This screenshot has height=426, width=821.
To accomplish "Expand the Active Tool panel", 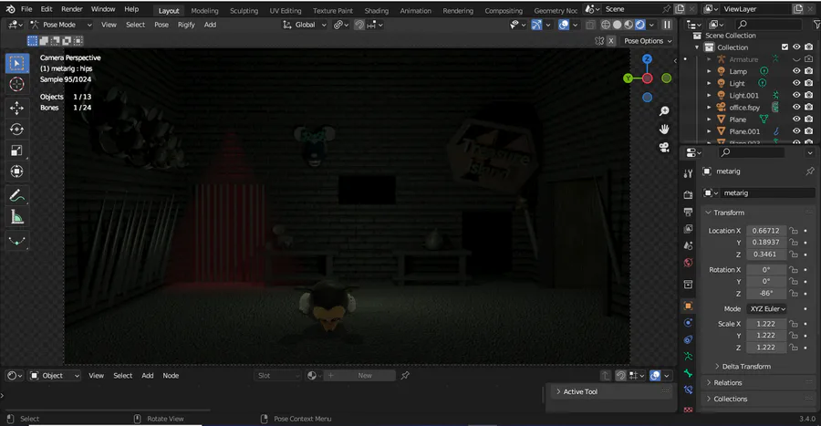I will coord(579,391).
